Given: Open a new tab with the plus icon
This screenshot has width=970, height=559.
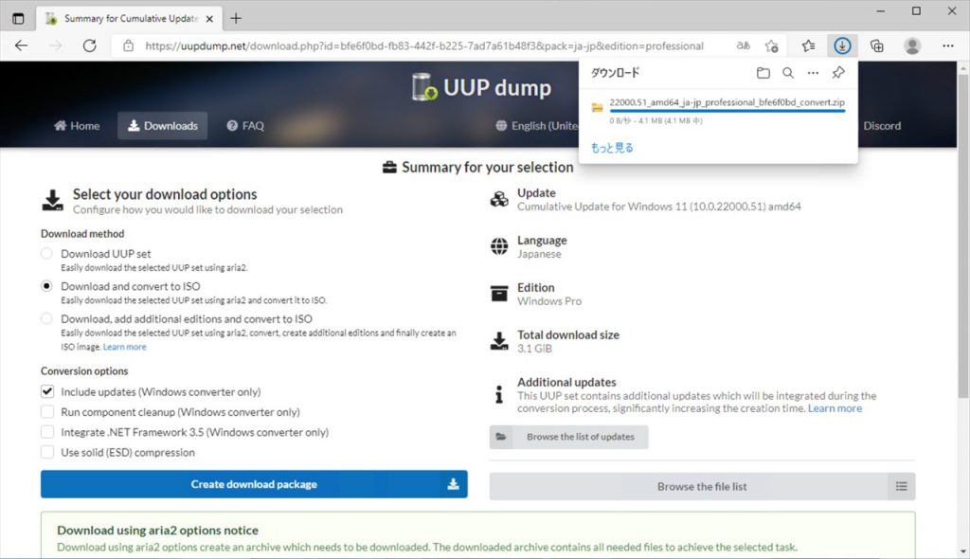Looking at the screenshot, I should coord(236,19).
